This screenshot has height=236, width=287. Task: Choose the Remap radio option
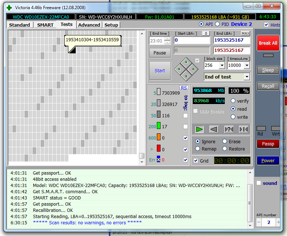pyautogui.click(x=198, y=149)
